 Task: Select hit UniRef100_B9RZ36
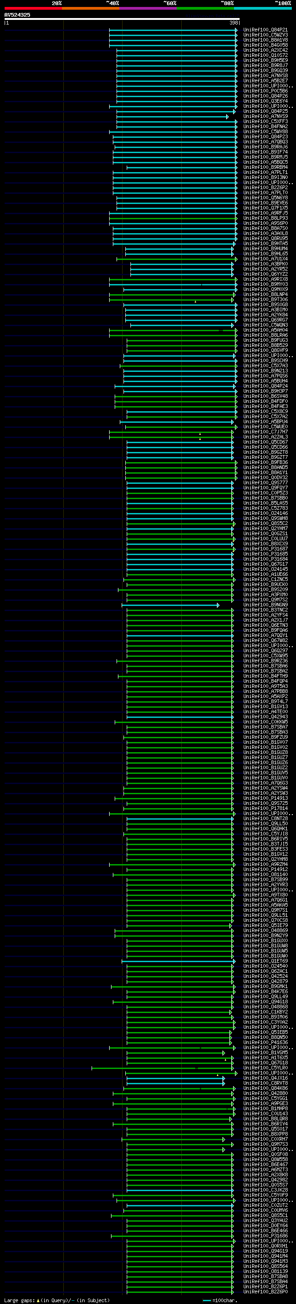coord(265,661)
